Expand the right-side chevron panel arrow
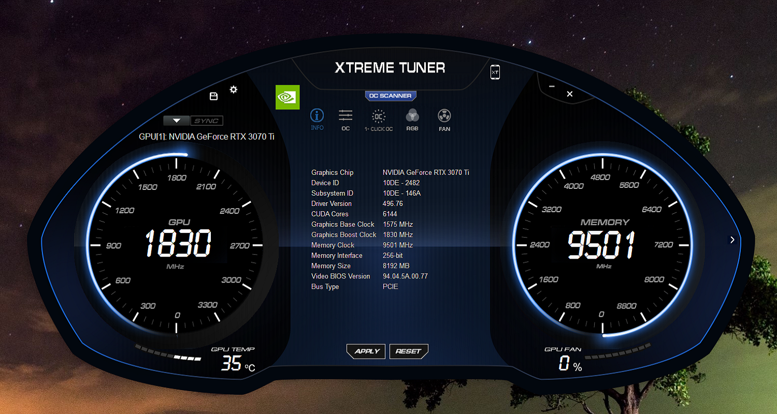Viewport: 777px width, 414px height. coord(732,240)
